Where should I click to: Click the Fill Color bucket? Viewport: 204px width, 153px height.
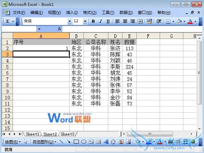[180, 21]
